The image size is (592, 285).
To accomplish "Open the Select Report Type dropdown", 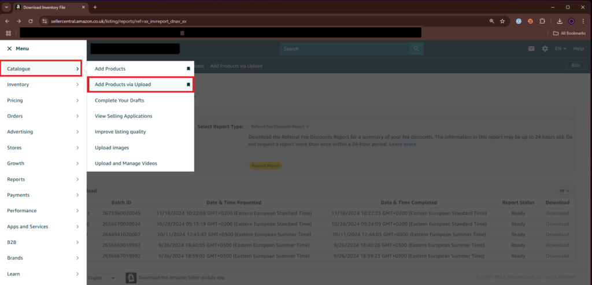I will click(280, 127).
